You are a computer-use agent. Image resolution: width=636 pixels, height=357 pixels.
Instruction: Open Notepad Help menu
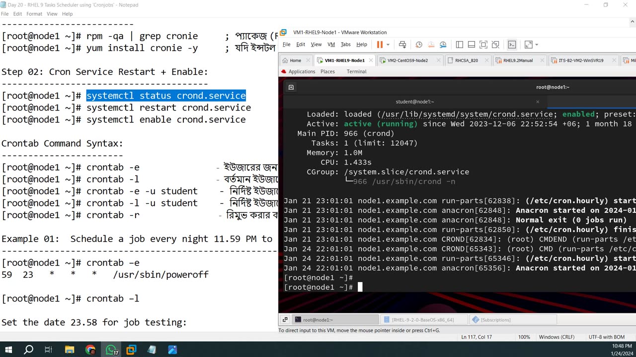click(x=67, y=14)
